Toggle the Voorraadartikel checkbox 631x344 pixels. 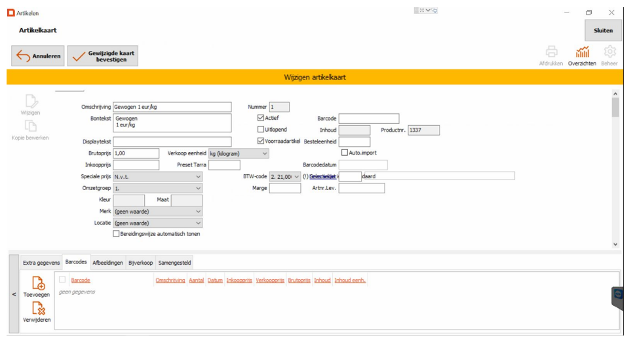coord(260,141)
